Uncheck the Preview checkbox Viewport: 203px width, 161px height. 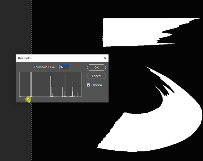(x=88, y=85)
